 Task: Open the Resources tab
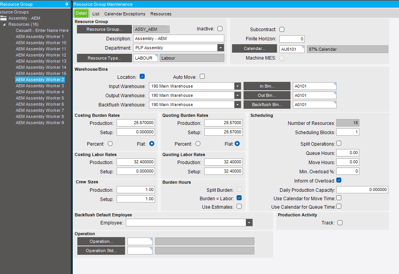[x=161, y=14]
